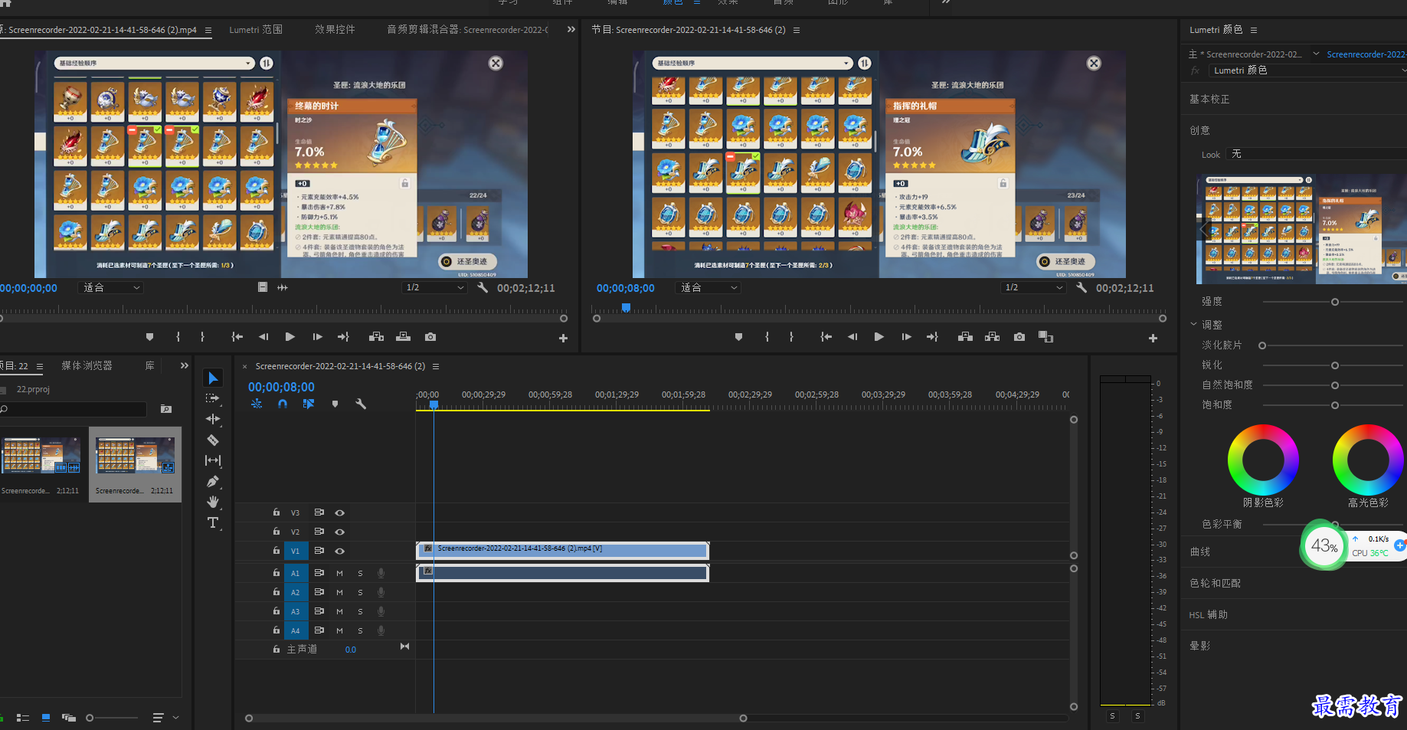Screen dimensions: 1407x730
Task: Switch to the 效果控件 tab
Action: coord(335,30)
